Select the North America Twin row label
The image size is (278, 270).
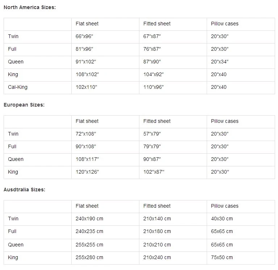pyautogui.click(x=13, y=36)
